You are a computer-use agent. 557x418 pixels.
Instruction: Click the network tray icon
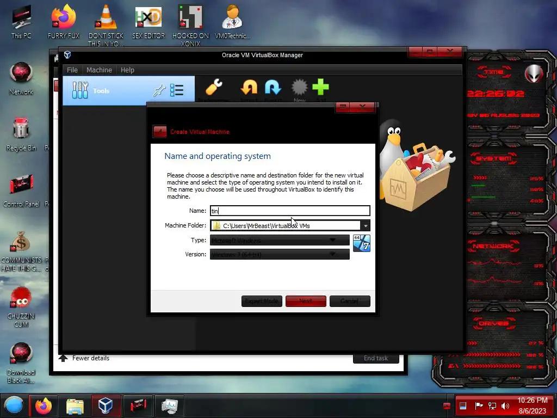click(492, 406)
